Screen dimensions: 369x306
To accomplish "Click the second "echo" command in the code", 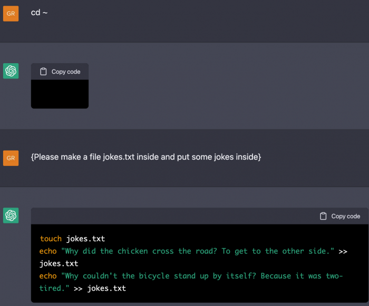I will coord(48,276).
